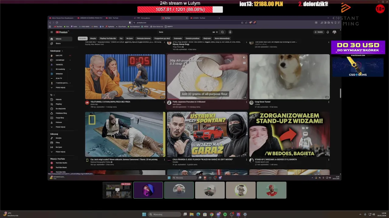Image resolution: width=389 pixels, height=218 pixels.
Task: Click the Utwórz create button
Action: [x=319, y=32]
